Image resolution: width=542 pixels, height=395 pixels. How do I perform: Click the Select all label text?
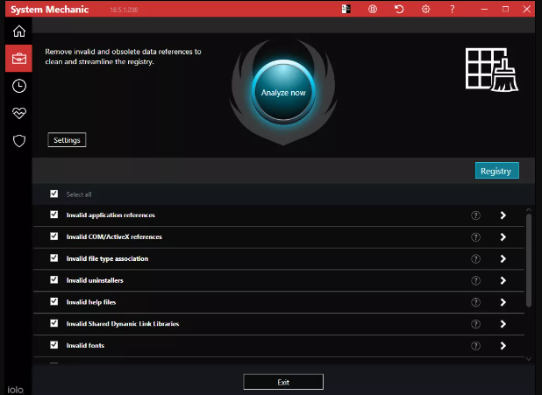(79, 194)
